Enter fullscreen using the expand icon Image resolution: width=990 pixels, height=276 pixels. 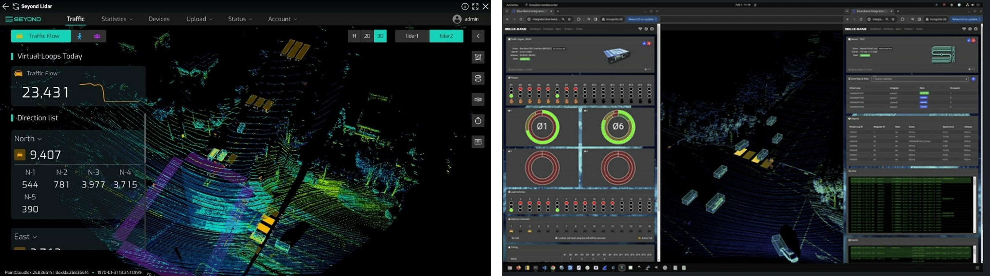[475, 7]
